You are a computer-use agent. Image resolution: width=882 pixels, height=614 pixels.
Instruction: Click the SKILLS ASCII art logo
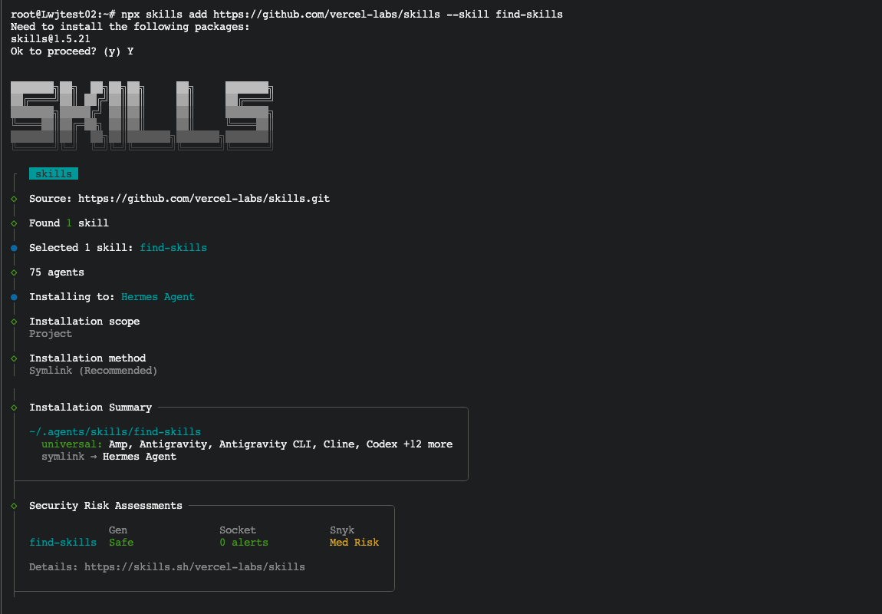pos(142,115)
